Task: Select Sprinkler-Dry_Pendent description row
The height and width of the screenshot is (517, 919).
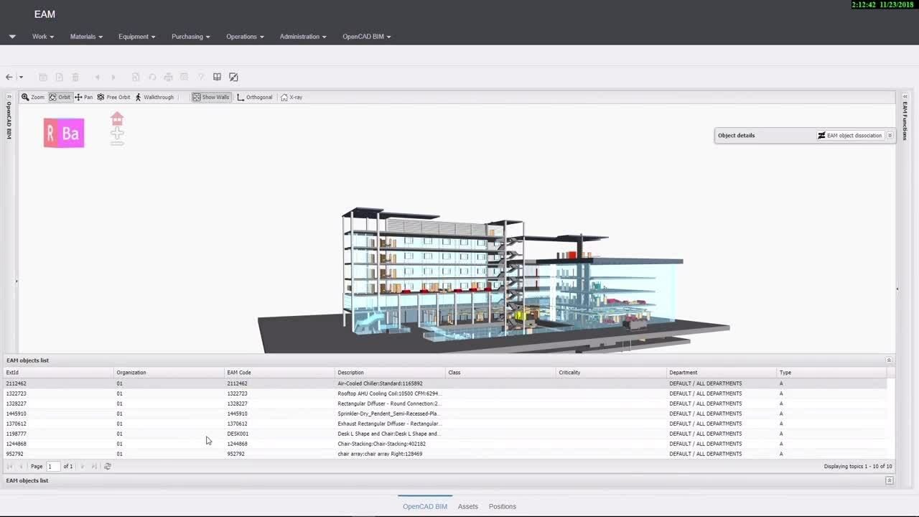Action: coord(445,414)
